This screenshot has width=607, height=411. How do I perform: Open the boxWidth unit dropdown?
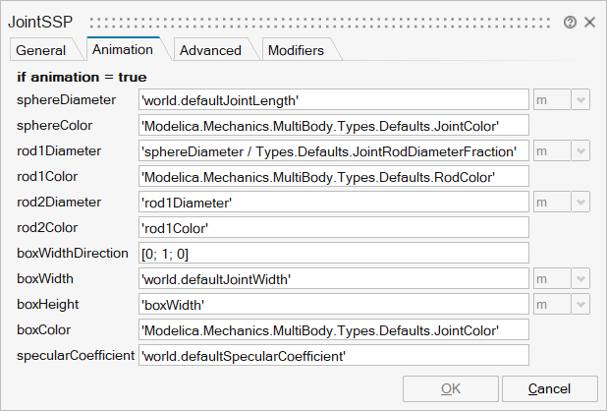(x=580, y=278)
